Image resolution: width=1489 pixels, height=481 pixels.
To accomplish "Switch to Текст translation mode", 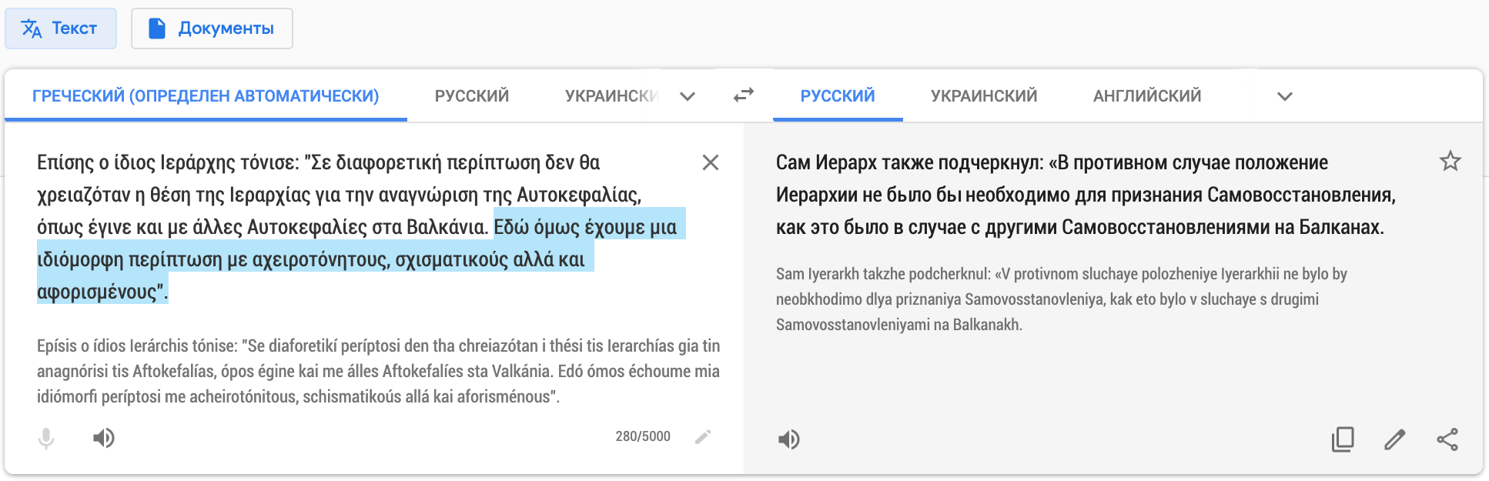I will [61, 28].
